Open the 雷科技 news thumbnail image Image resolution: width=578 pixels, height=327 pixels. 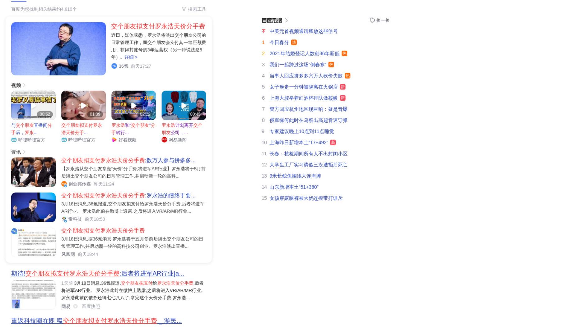[33, 207]
